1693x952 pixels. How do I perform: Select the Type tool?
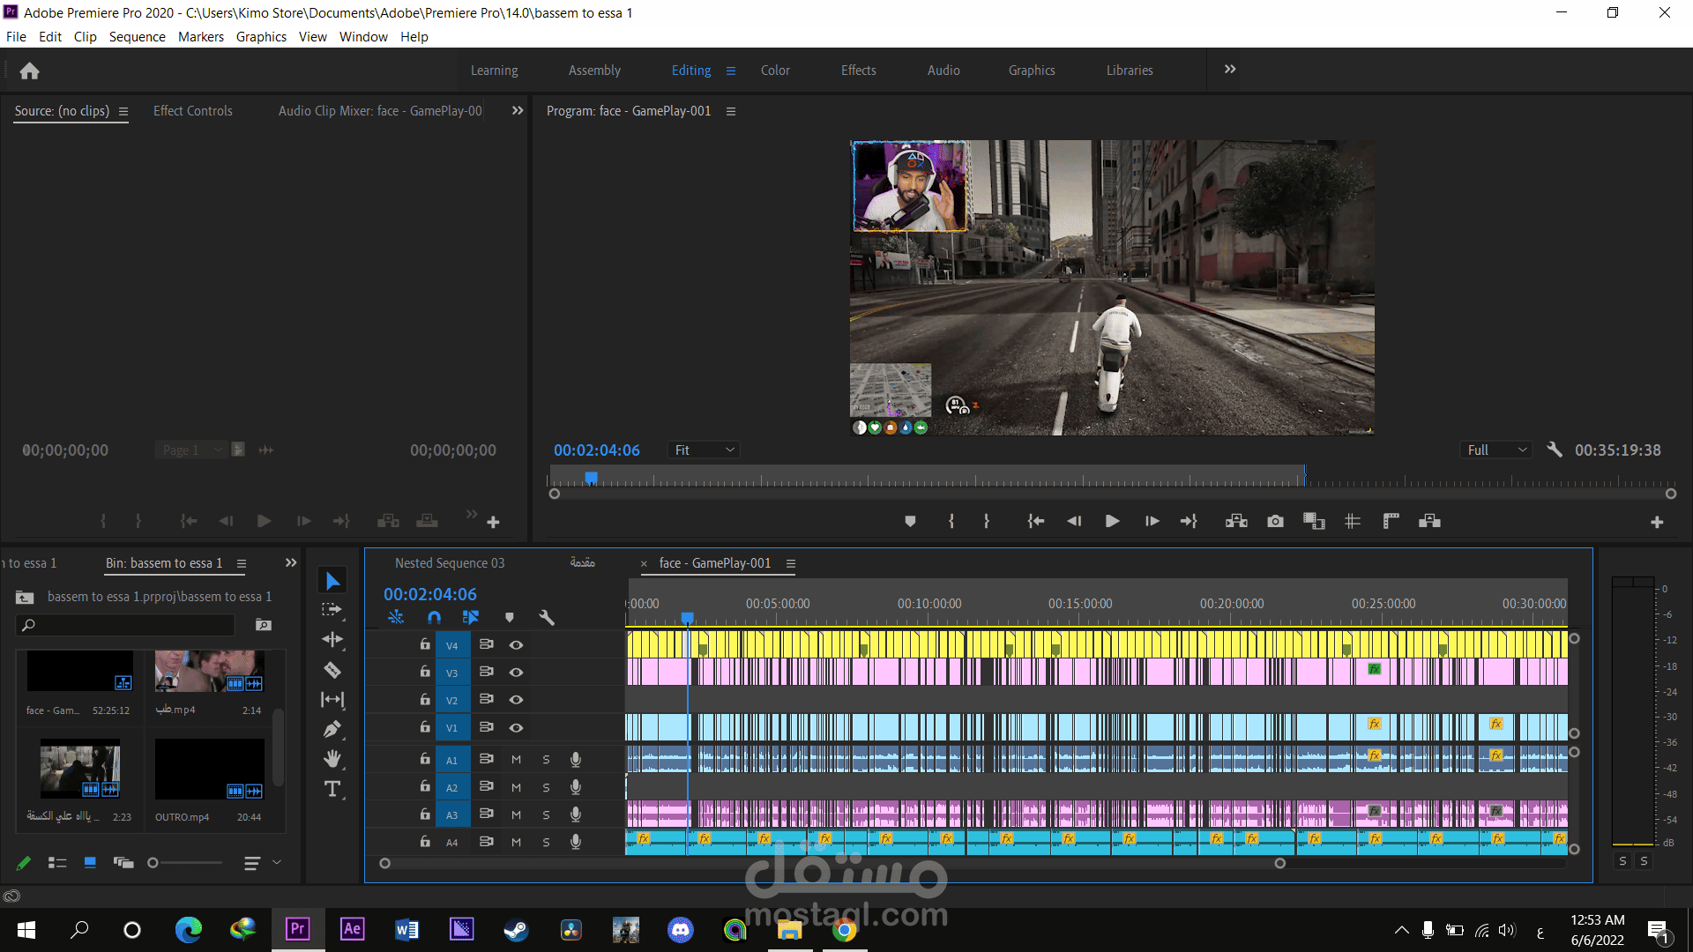pyautogui.click(x=332, y=789)
